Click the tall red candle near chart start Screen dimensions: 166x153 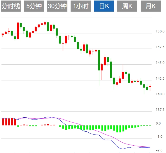18,31
